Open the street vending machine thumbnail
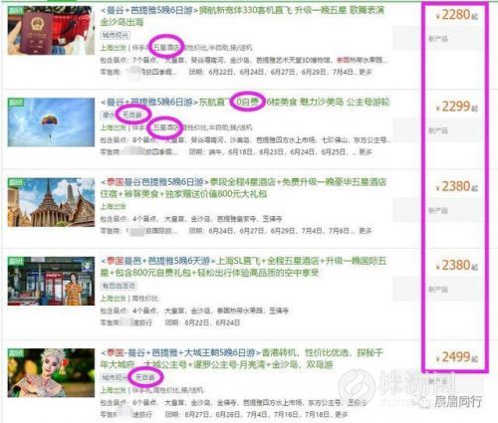 (51, 281)
